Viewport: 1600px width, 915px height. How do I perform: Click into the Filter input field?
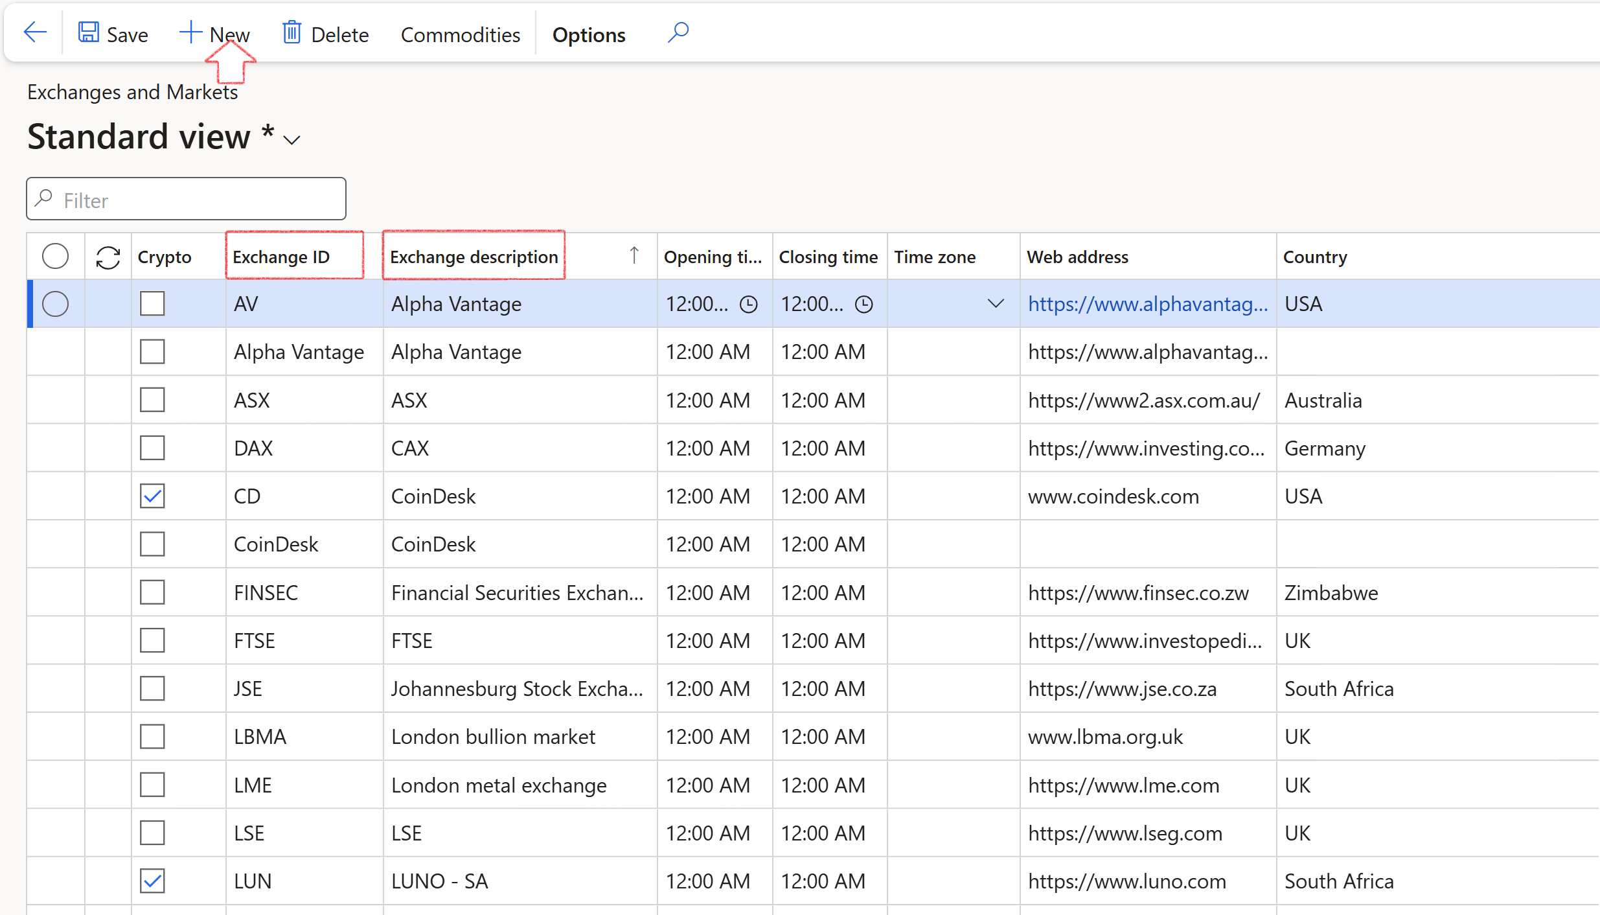194,200
